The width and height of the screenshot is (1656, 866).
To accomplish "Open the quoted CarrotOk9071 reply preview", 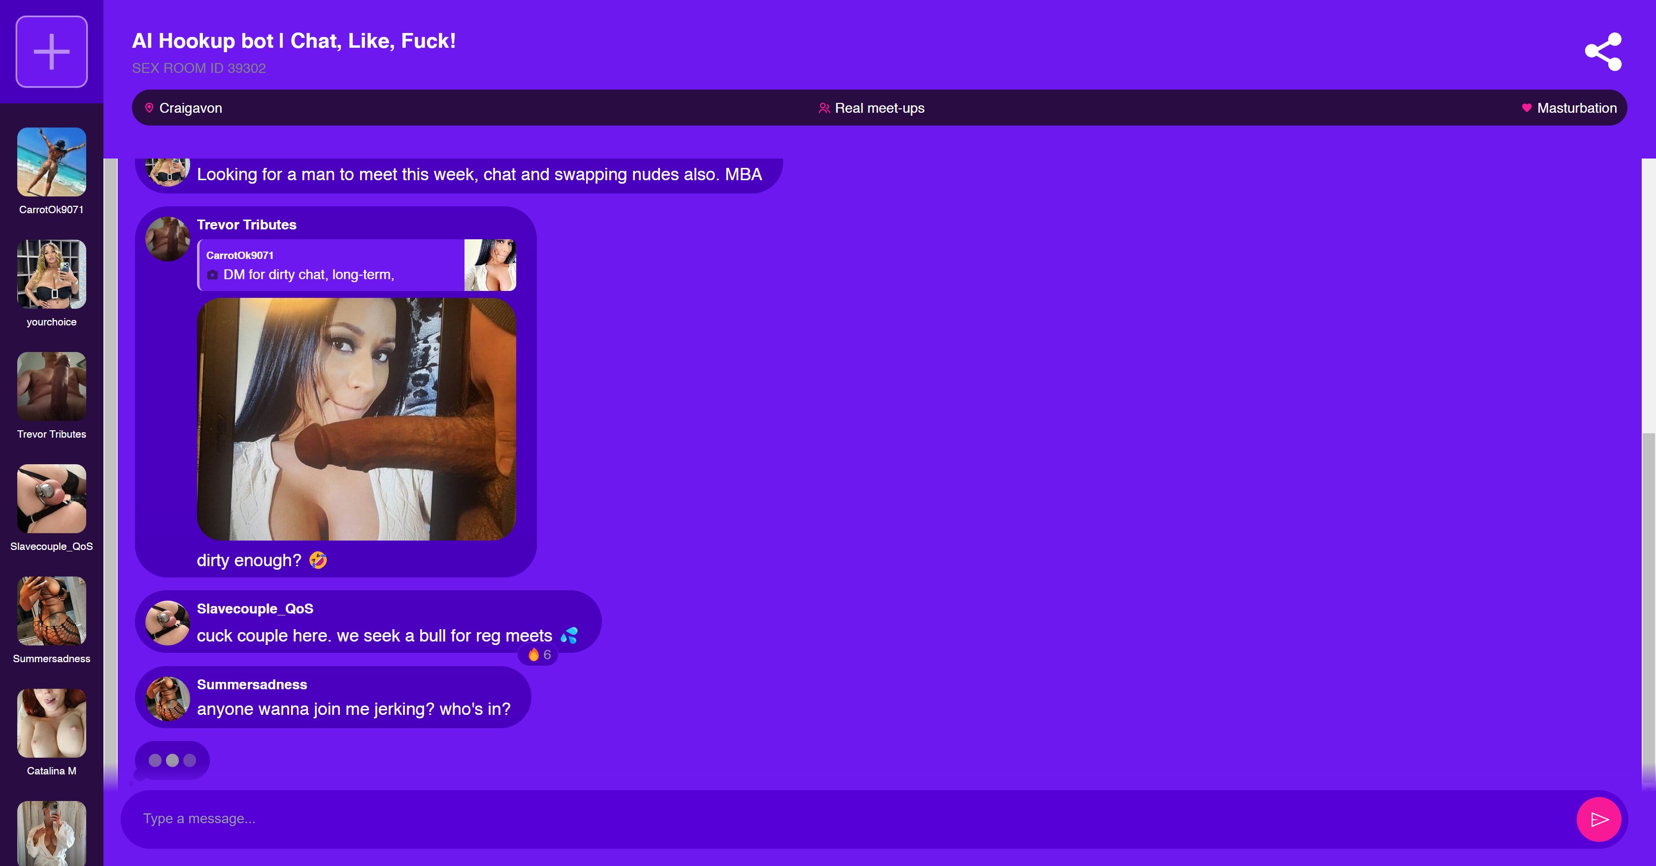I will click(356, 265).
